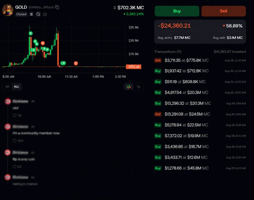Click the $702.3K MC header value
Image resolution: width=254 pixels, height=200 pixels.
click(x=131, y=7)
